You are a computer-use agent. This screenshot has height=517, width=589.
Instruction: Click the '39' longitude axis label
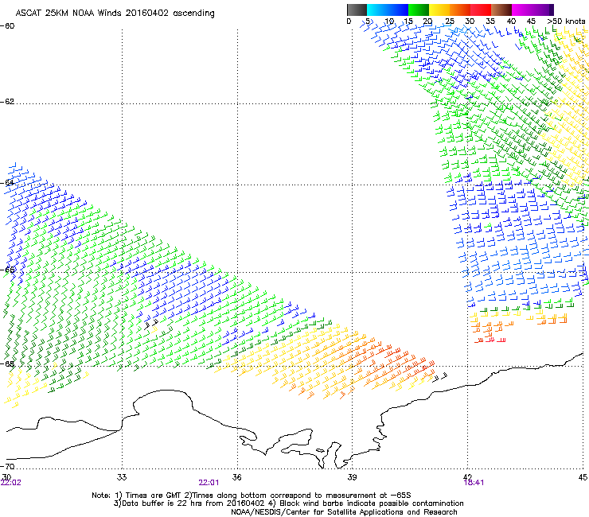pos(352,477)
